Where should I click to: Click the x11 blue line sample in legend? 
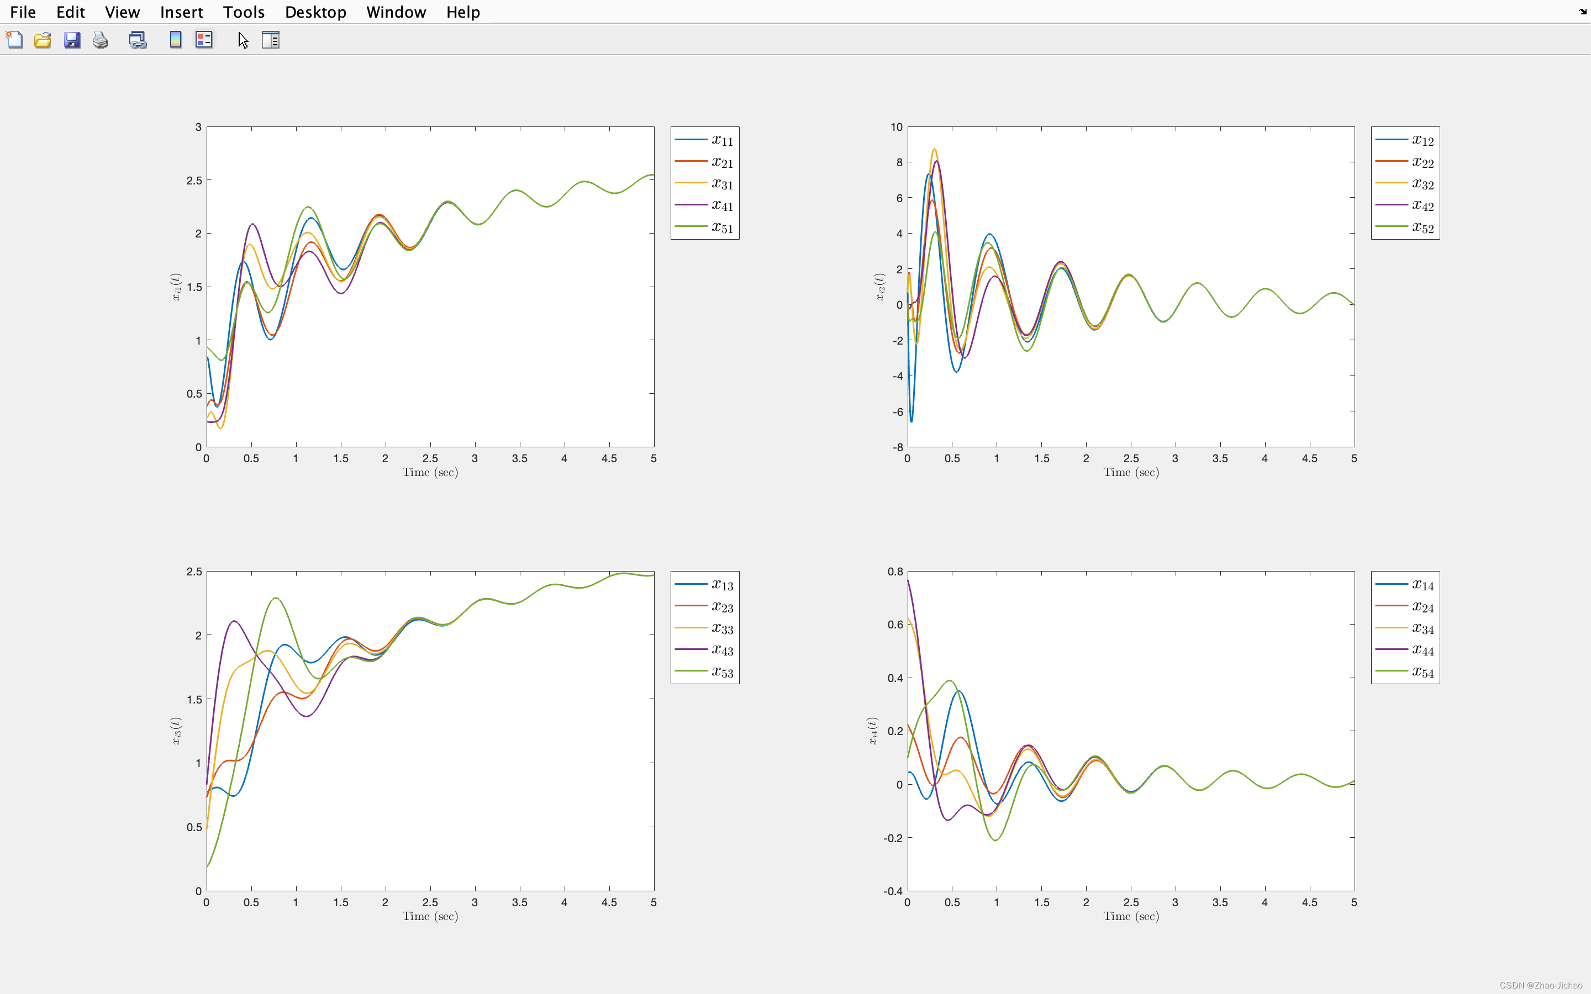[691, 139]
